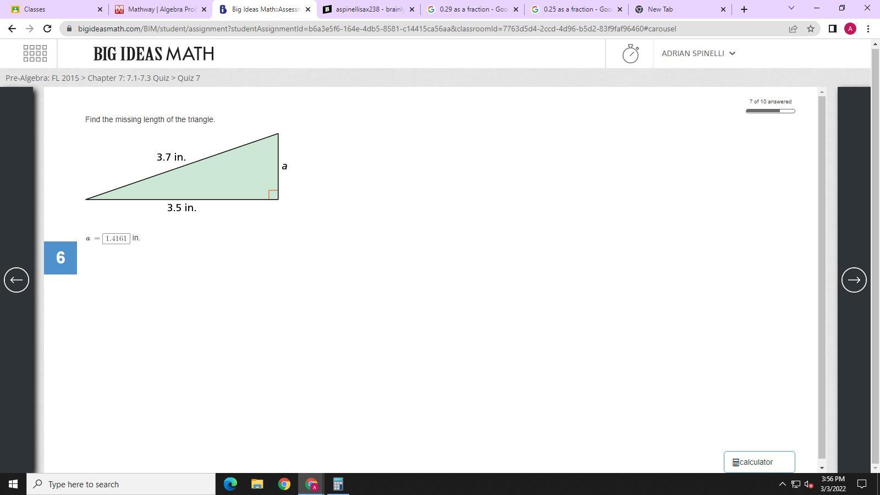Click the network icon in system tray
Image resolution: width=880 pixels, height=495 pixels.
795,484
